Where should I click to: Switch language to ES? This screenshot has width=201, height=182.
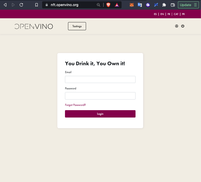[155, 14]
